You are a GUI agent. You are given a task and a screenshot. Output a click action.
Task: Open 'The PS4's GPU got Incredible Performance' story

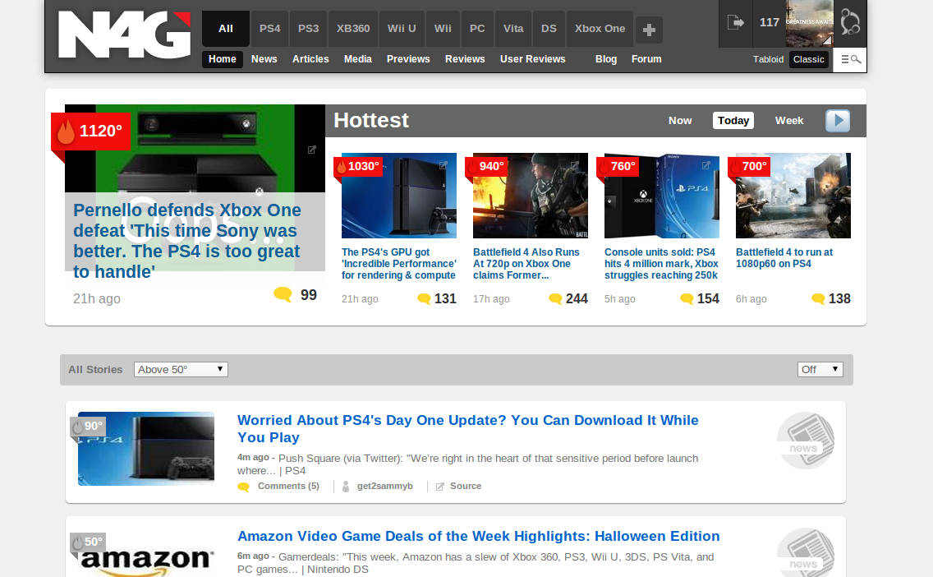[x=398, y=264]
